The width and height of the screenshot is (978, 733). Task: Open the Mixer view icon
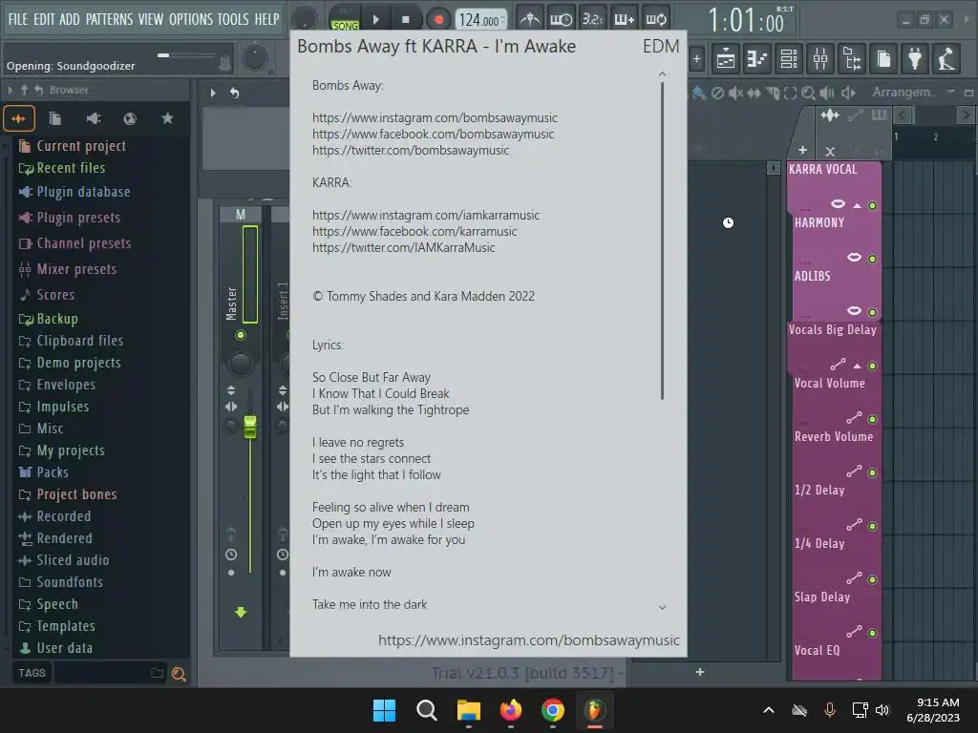click(x=820, y=59)
